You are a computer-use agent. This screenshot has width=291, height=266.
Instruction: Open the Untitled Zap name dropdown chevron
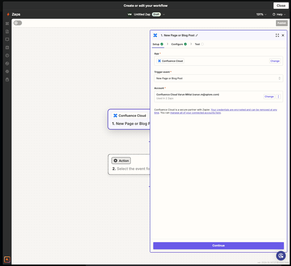tap(164, 14)
